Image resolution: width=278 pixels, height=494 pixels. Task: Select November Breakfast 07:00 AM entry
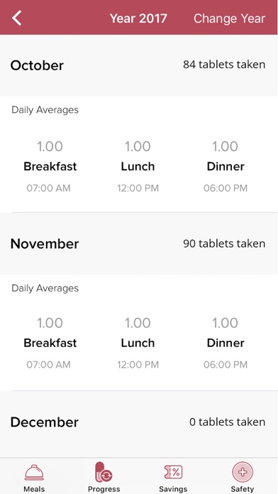(48, 365)
